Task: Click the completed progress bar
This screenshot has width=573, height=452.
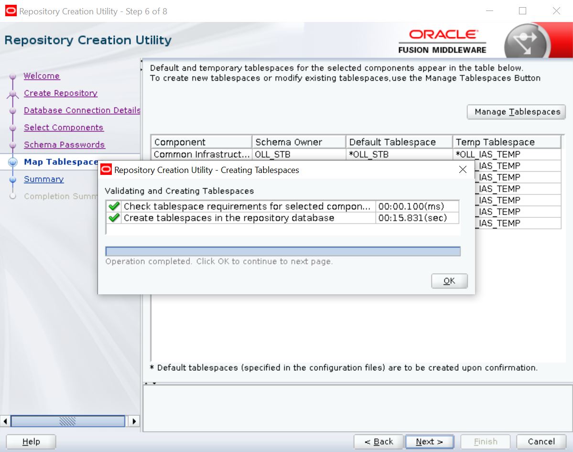Action: (x=283, y=251)
